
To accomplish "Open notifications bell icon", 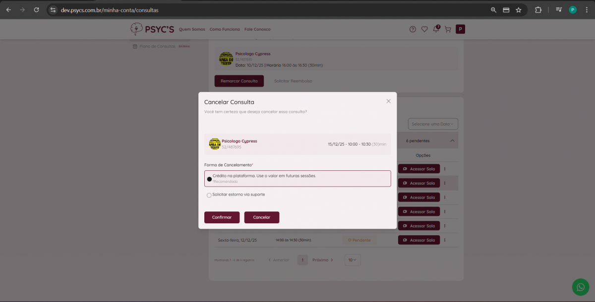I will tap(436, 29).
